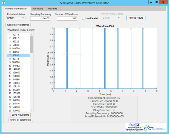
Task: Click the ActualPulseWidth parameter line
Action: pos(104,116)
